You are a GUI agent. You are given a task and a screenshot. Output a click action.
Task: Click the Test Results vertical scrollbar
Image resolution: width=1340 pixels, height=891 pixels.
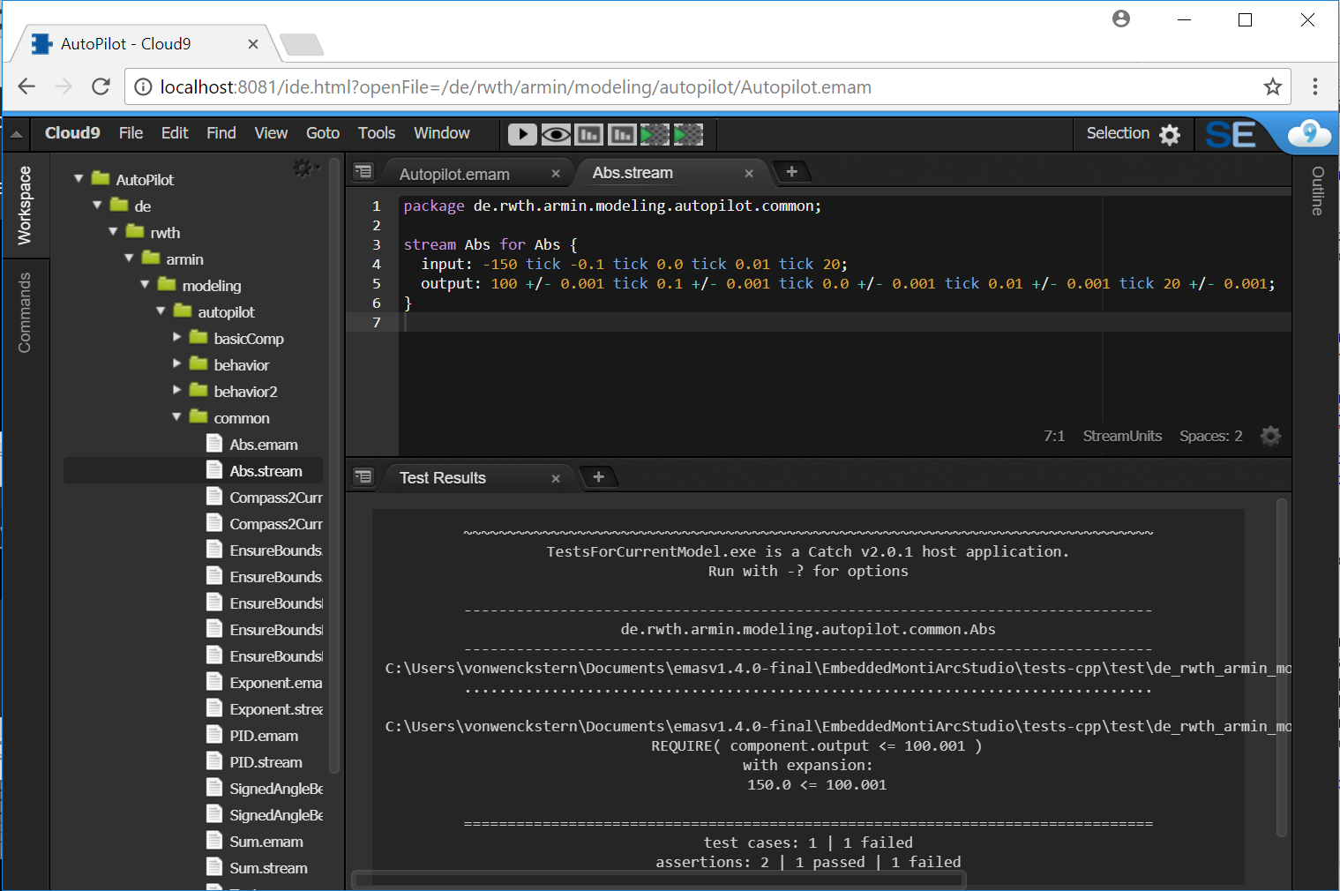(x=1281, y=668)
